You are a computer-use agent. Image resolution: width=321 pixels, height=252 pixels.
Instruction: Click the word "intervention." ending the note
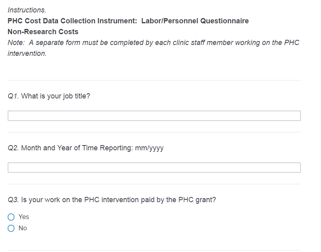[x=27, y=53]
